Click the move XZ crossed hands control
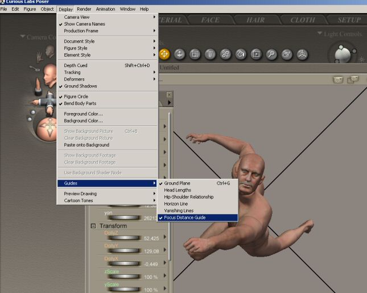367x293 pixels. (47, 103)
